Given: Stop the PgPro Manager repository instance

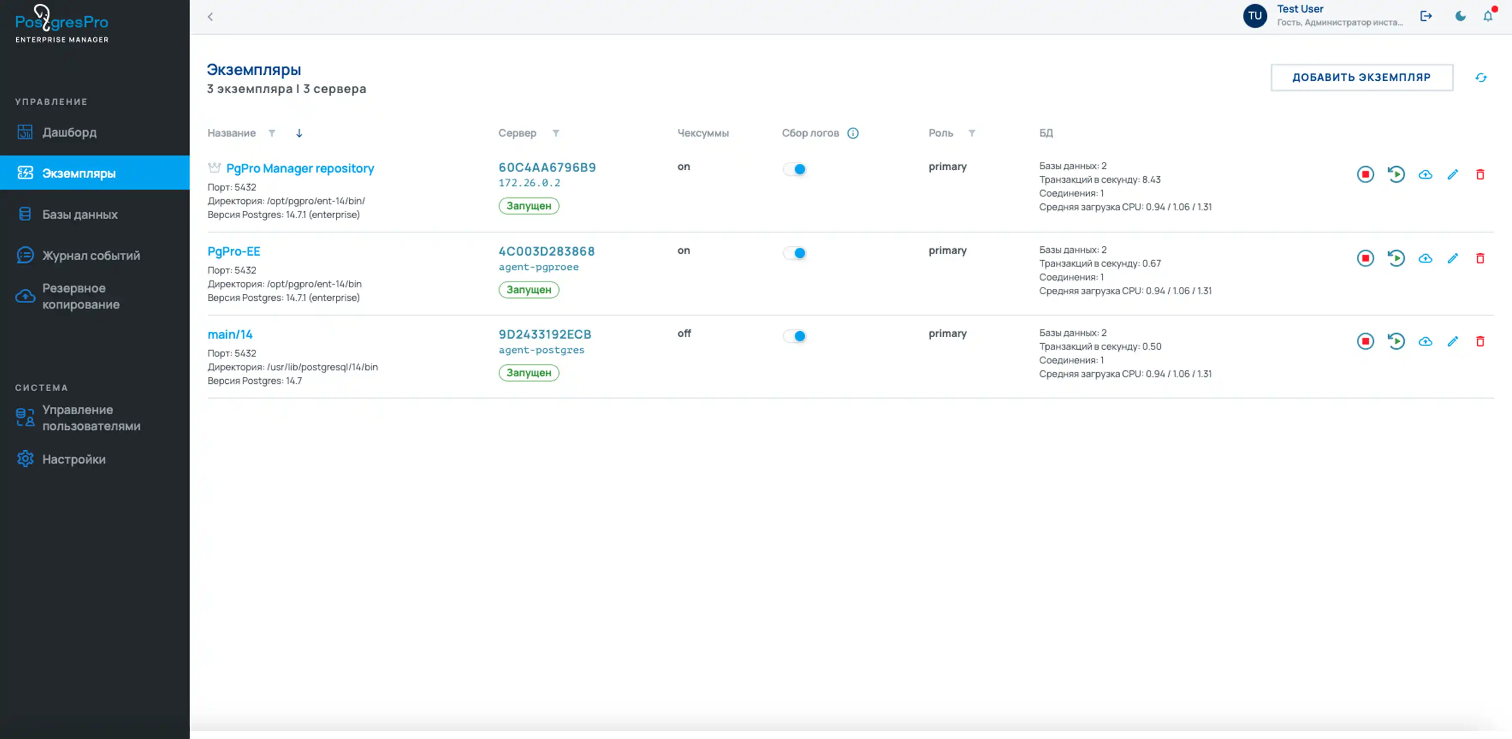Looking at the screenshot, I should (1365, 174).
